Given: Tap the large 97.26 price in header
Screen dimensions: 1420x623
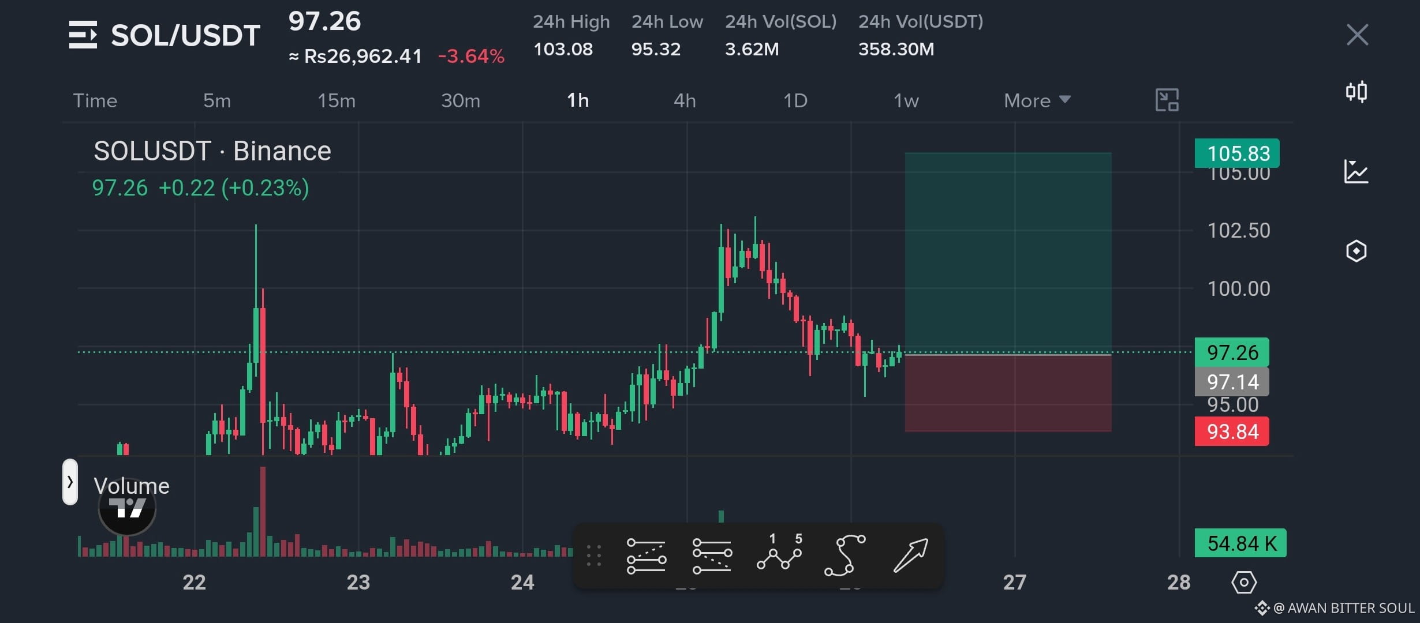Looking at the screenshot, I should (x=324, y=21).
